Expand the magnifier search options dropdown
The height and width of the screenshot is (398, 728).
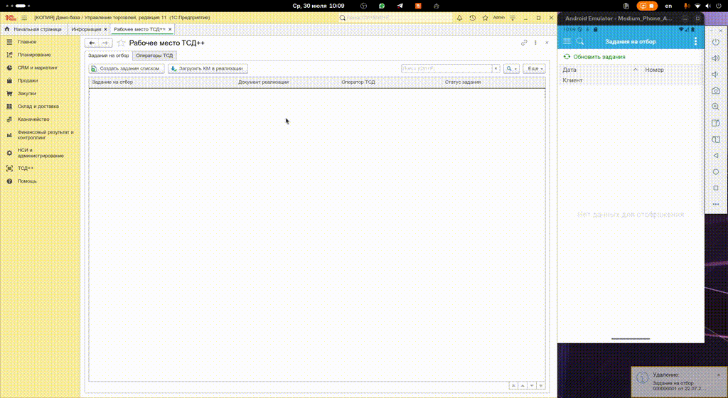click(x=511, y=69)
